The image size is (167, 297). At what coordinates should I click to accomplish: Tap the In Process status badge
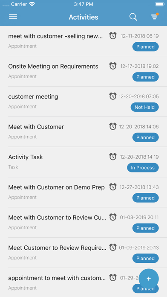(143, 168)
